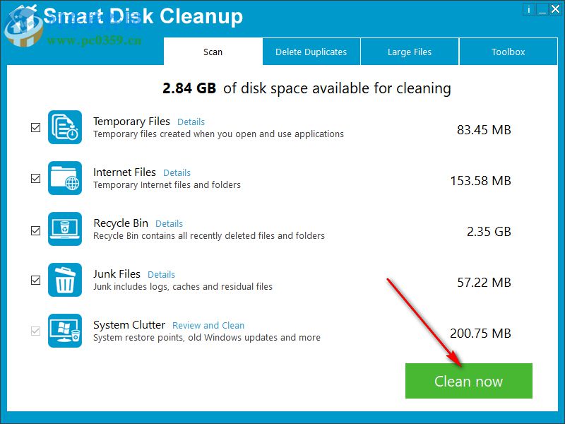Open Details for Temporary Files

191,122
